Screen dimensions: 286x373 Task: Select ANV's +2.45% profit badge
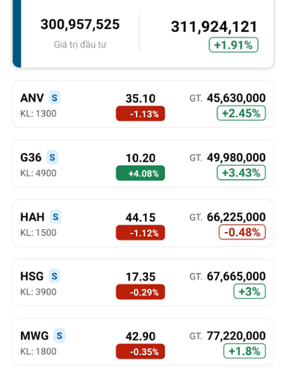pyautogui.click(x=241, y=113)
